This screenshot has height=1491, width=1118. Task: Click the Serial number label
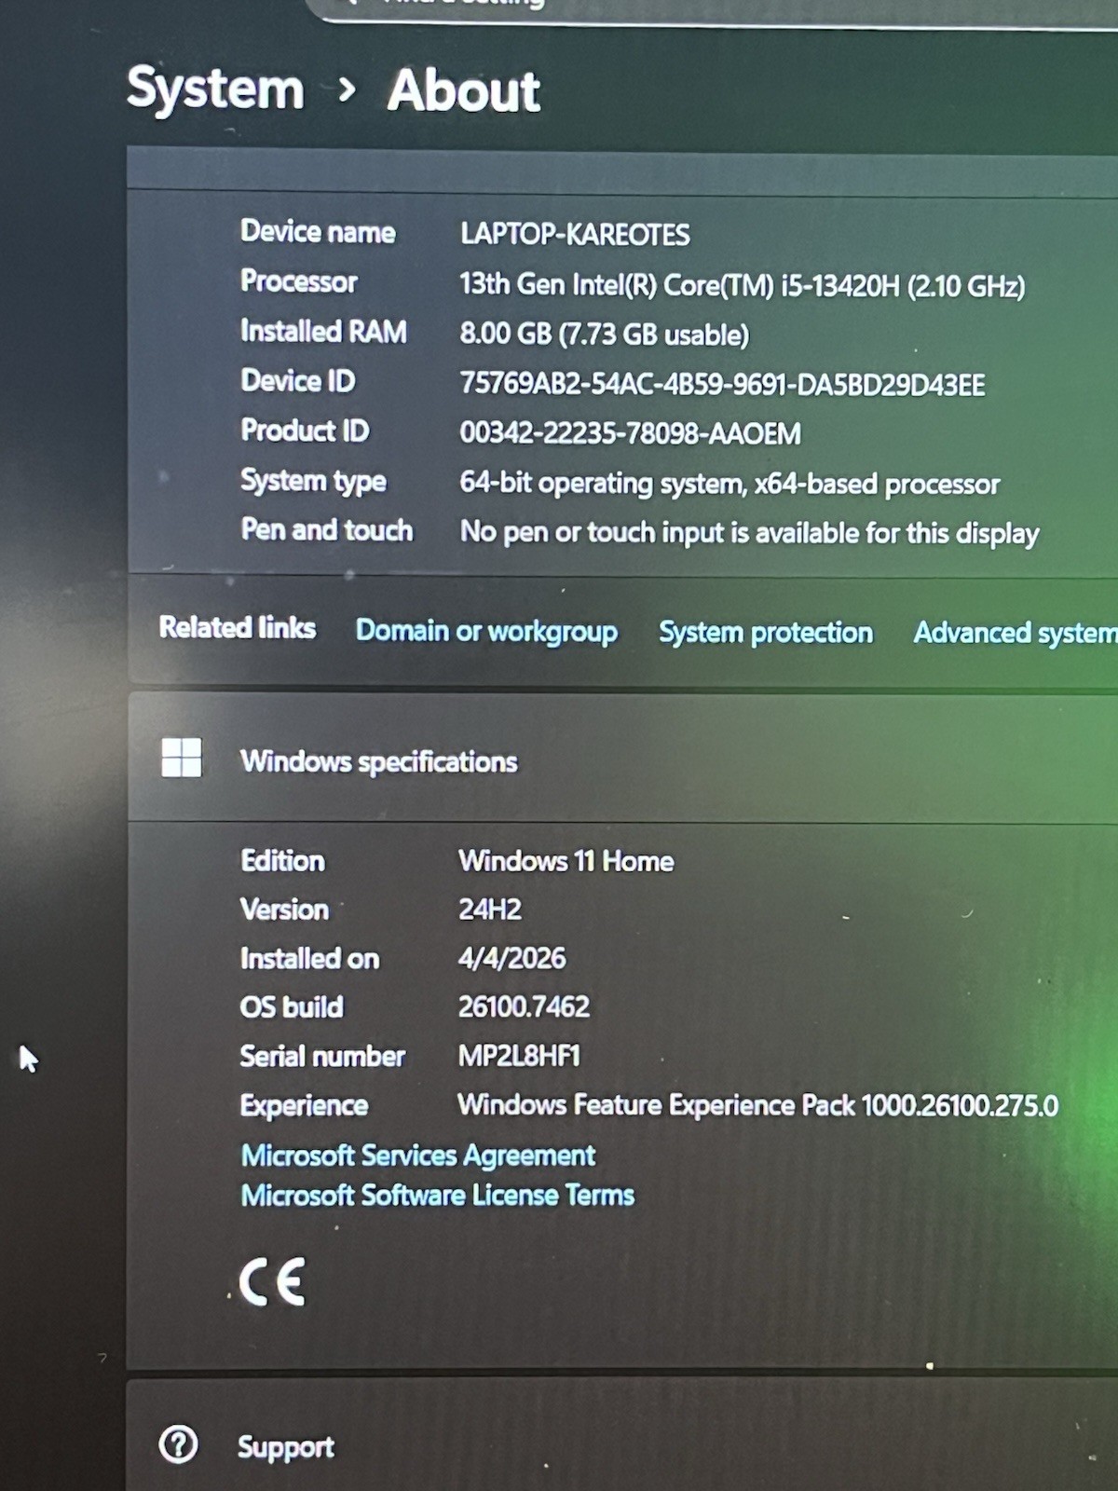pos(322,1056)
